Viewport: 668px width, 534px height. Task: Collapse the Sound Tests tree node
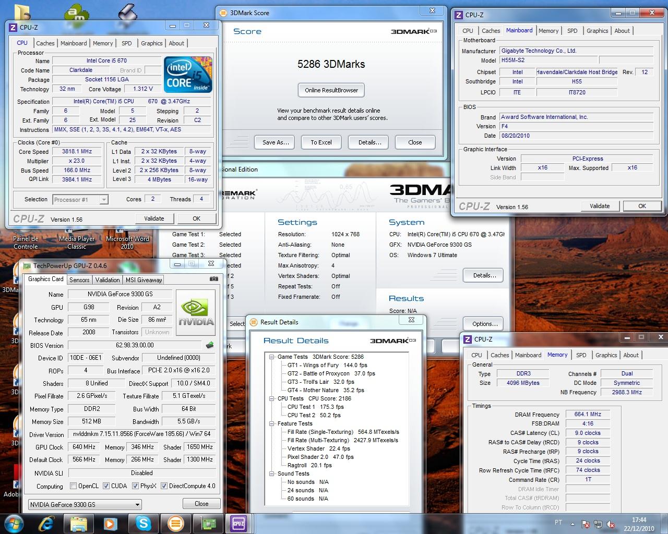pos(272,474)
